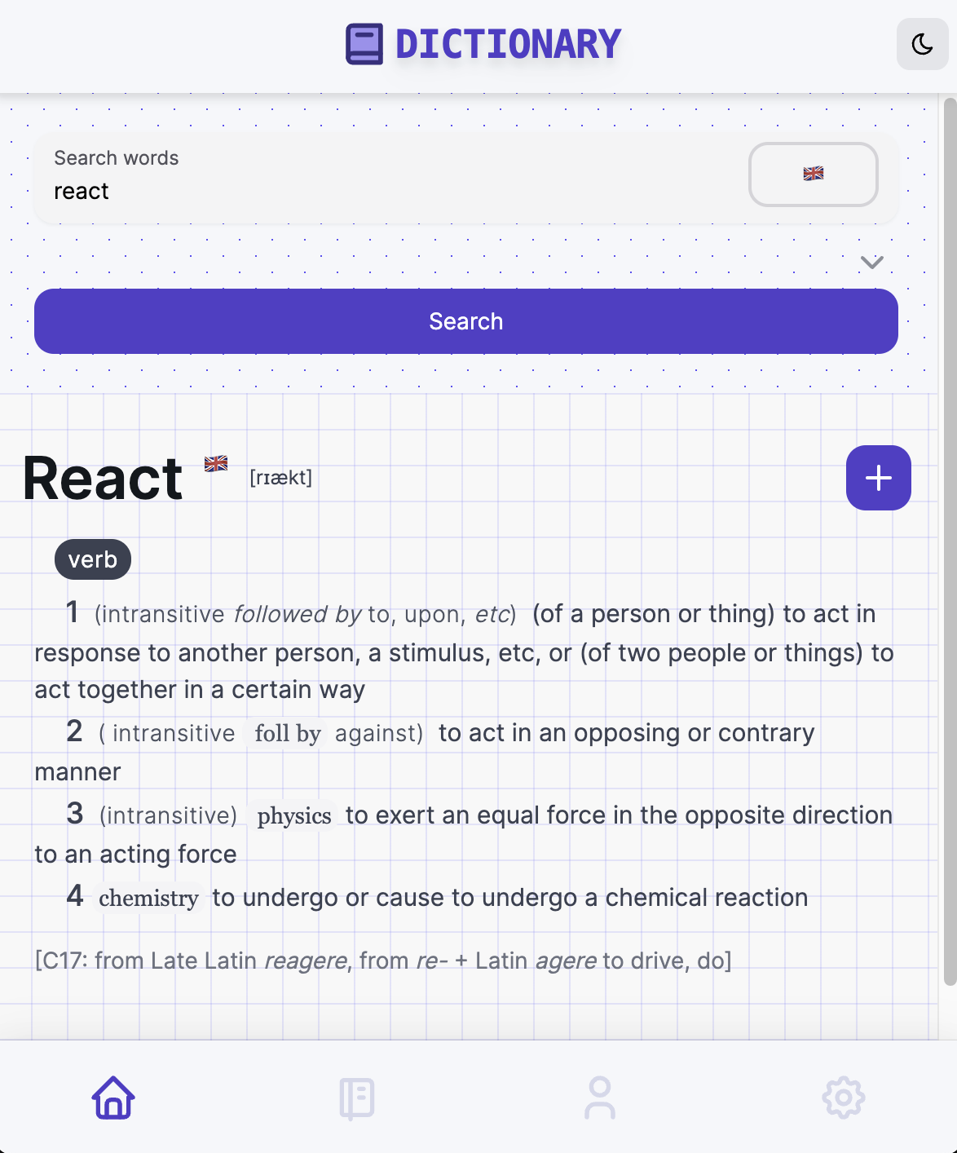The width and height of the screenshot is (957, 1153).
Task: Click the pronunciation text [rɪækt]
Action: click(x=281, y=478)
